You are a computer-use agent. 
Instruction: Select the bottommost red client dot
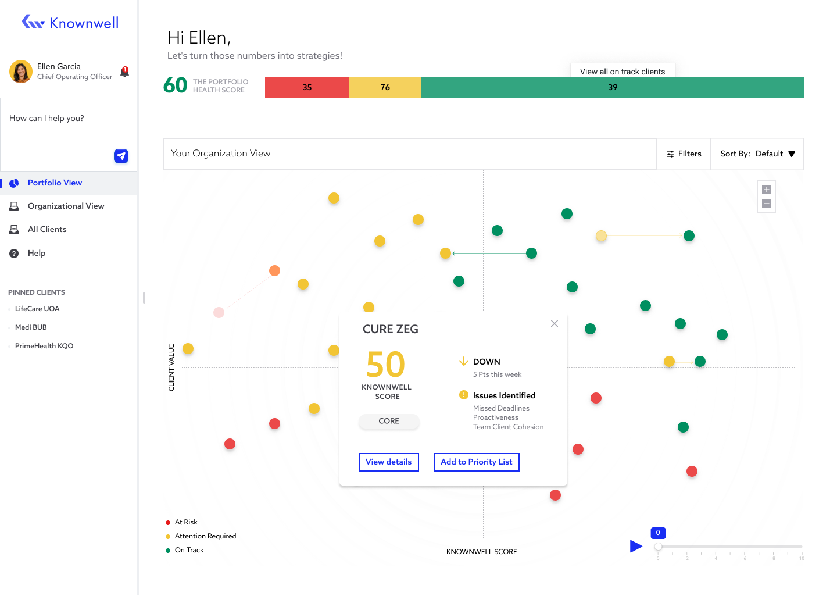tap(556, 495)
